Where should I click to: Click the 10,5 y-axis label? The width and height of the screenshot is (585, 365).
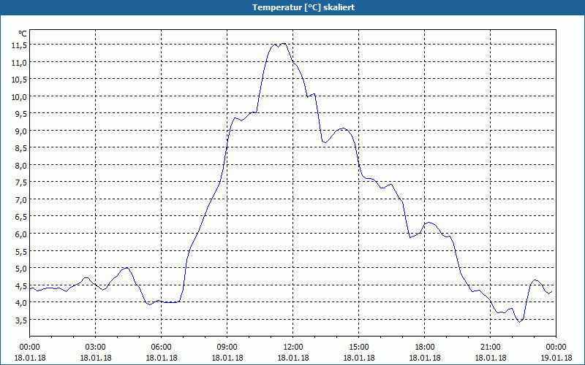(20, 80)
